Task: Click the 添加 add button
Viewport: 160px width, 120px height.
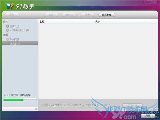Action: [x=12, y=15]
